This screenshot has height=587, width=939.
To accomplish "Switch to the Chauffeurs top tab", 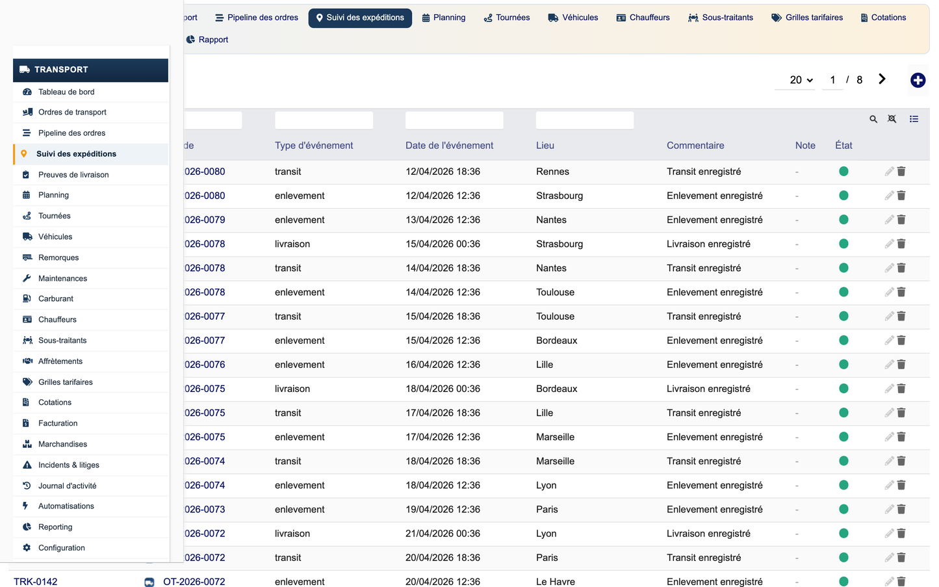I will tap(643, 18).
